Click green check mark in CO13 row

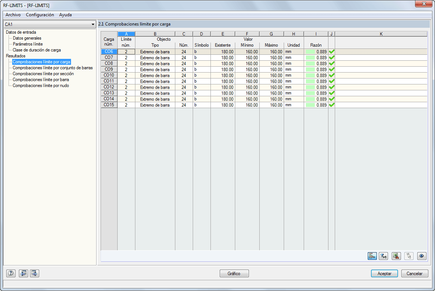click(331, 93)
